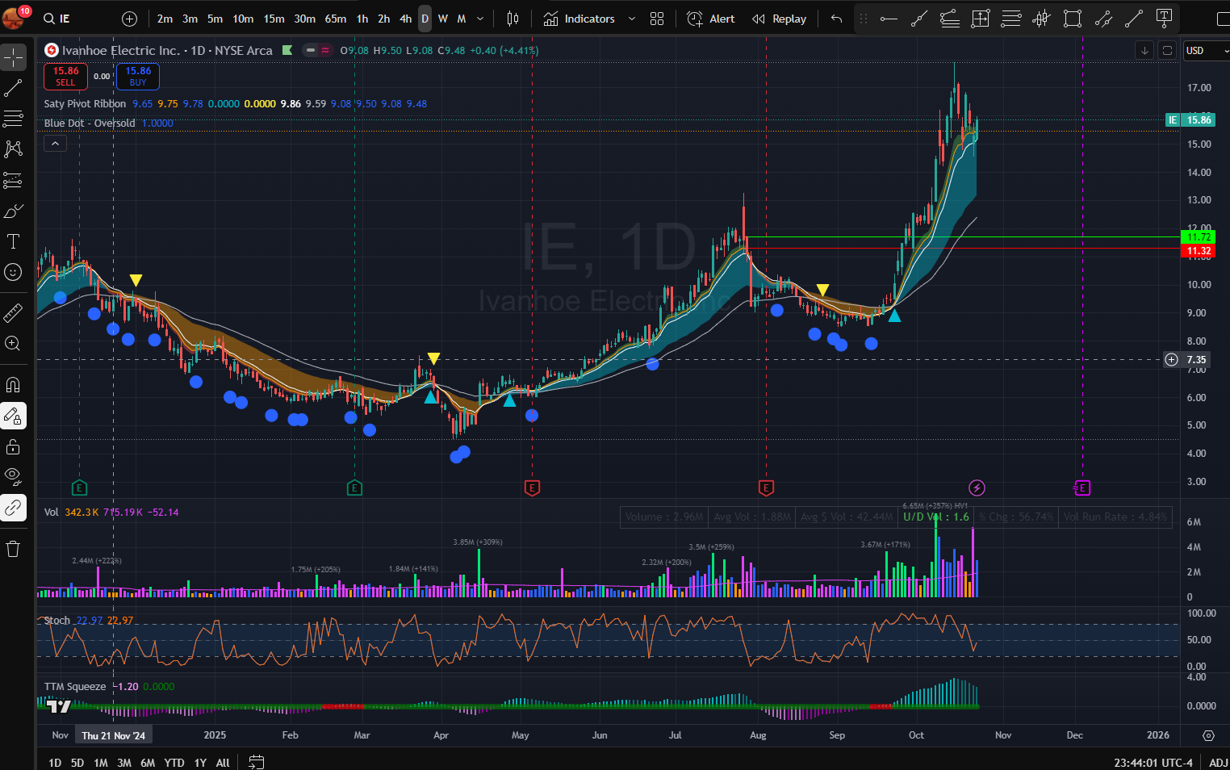Expand the timeframe dropdown chevron

[x=480, y=19]
